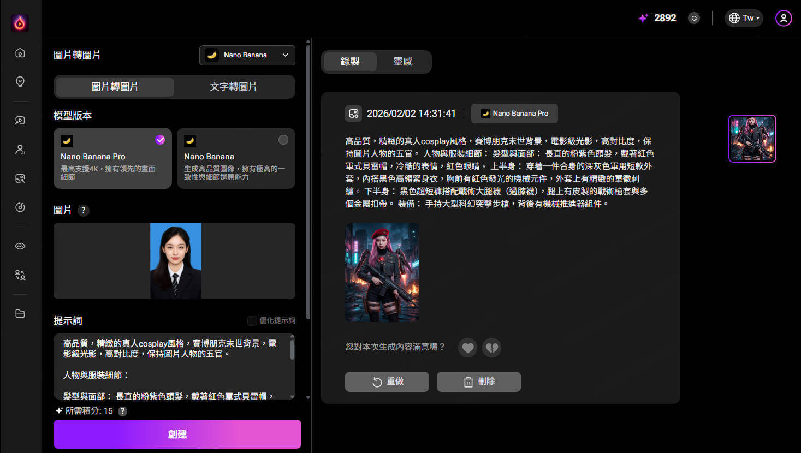Open the folder icon in left sidebar
This screenshot has width=801, height=453.
pyautogui.click(x=20, y=314)
